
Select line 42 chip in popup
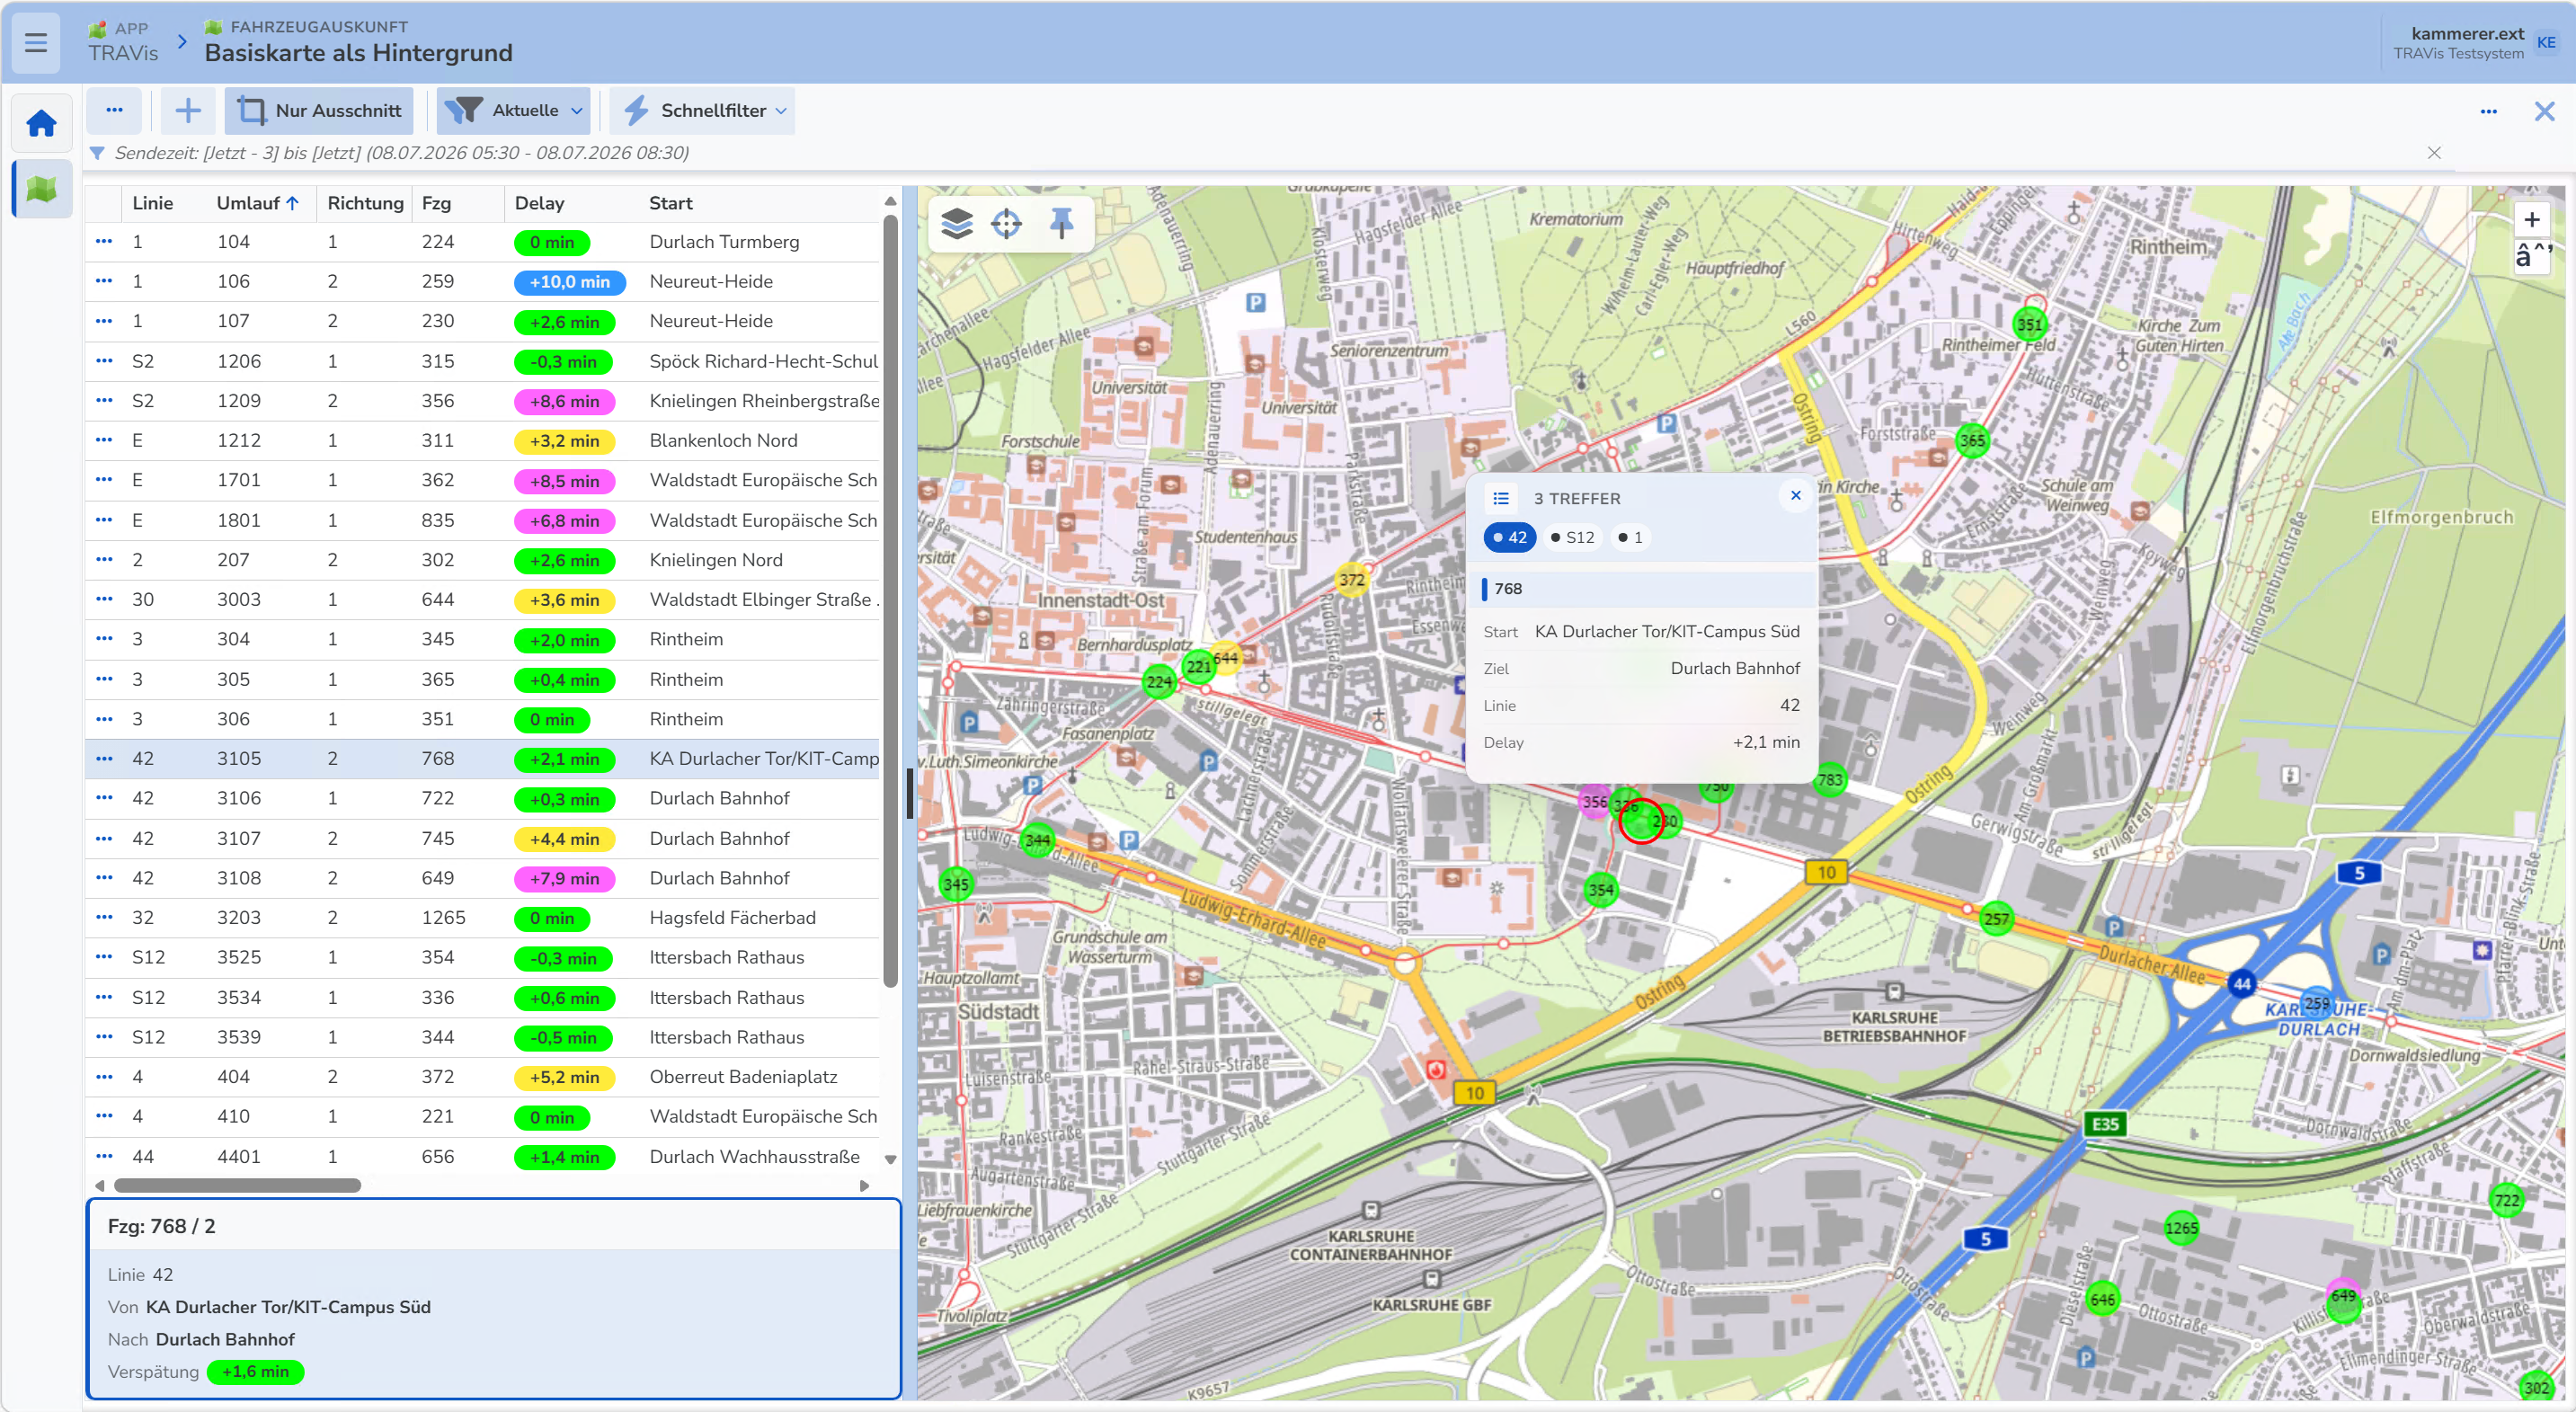coord(1509,537)
